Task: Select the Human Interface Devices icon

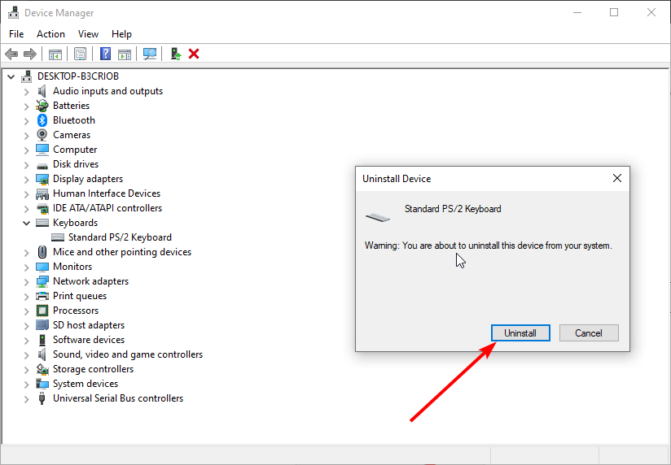Action: coord(42,193)
